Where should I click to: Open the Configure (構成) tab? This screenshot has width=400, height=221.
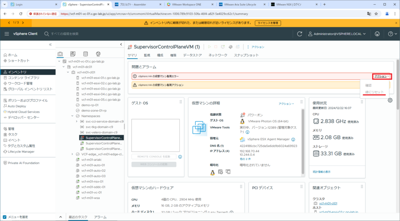point(160,55)
